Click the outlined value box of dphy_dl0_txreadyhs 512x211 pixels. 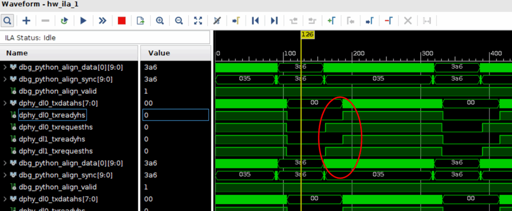pos(175,115)
